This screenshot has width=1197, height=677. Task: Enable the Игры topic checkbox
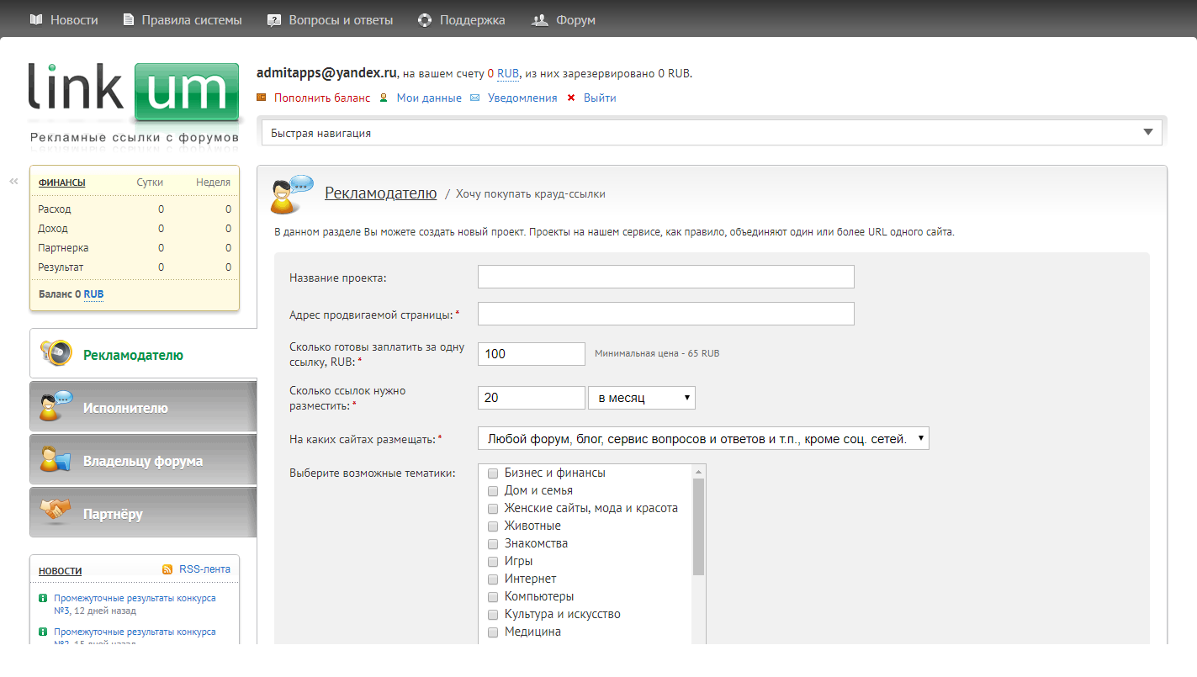point(493,562)
